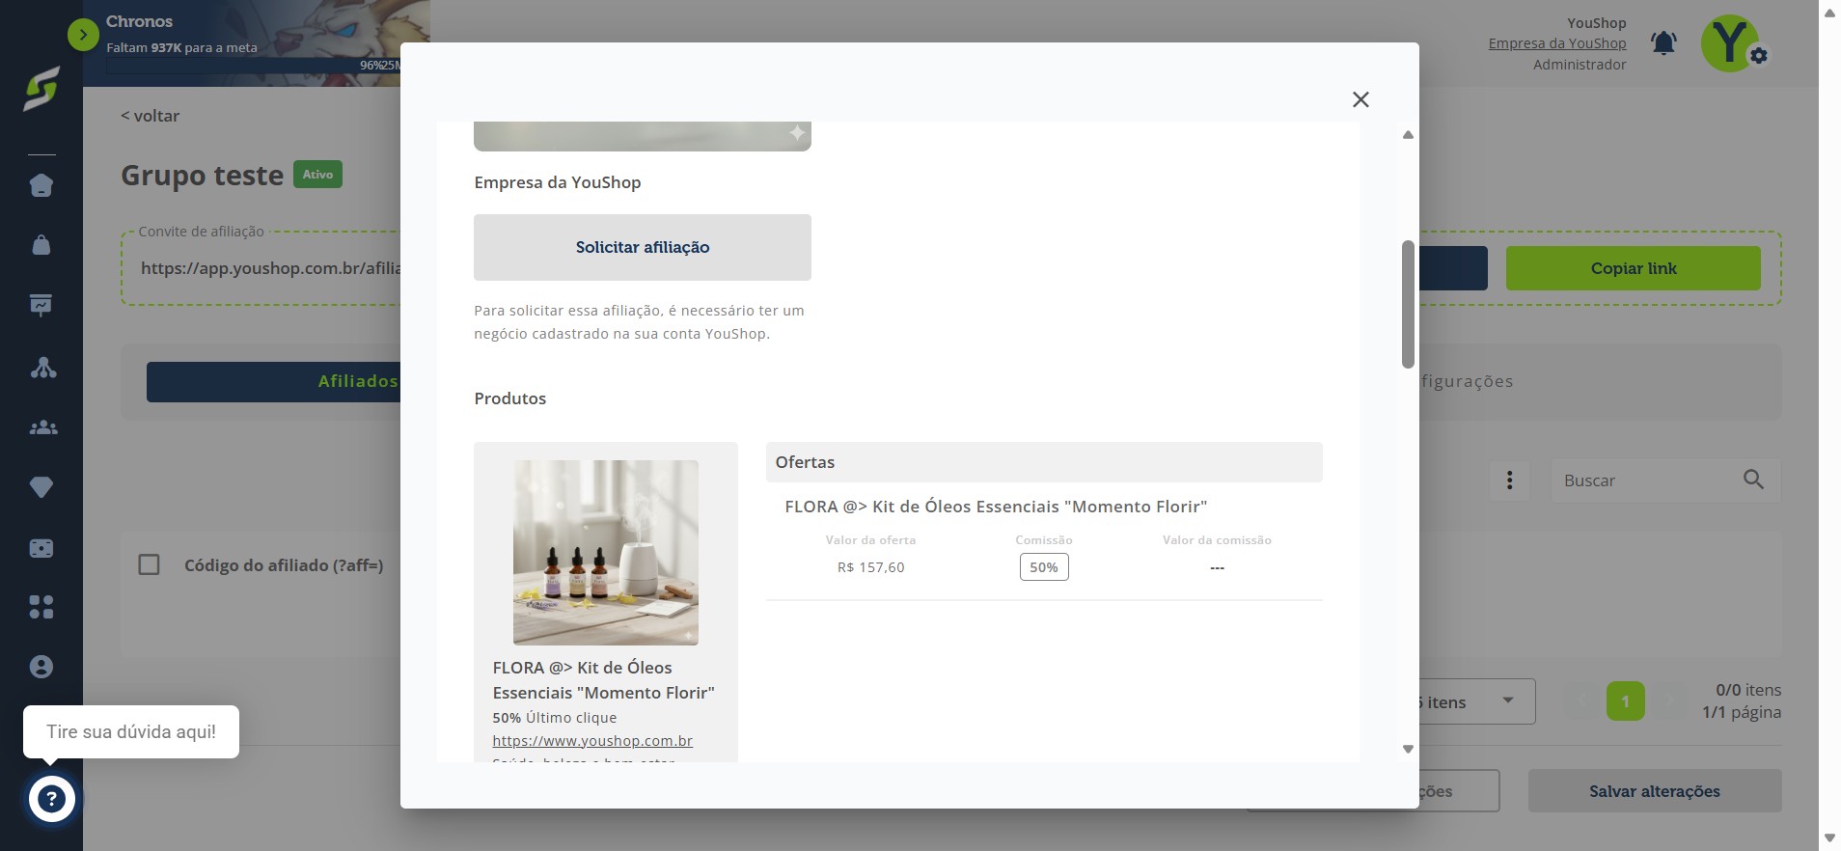Click the Chronos goal progress bar
This screenshot has height=851, width=1841.
[x=253, y=66]
